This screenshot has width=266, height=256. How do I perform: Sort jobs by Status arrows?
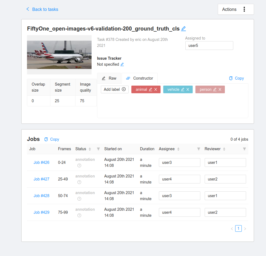pos(90,149)
